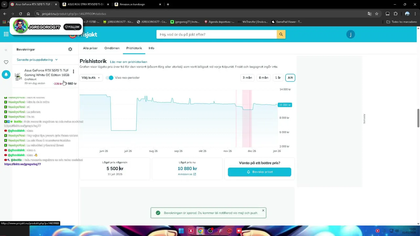Open the Chrome profile avatar
420x236 pixels.
[x=407, y=14]
